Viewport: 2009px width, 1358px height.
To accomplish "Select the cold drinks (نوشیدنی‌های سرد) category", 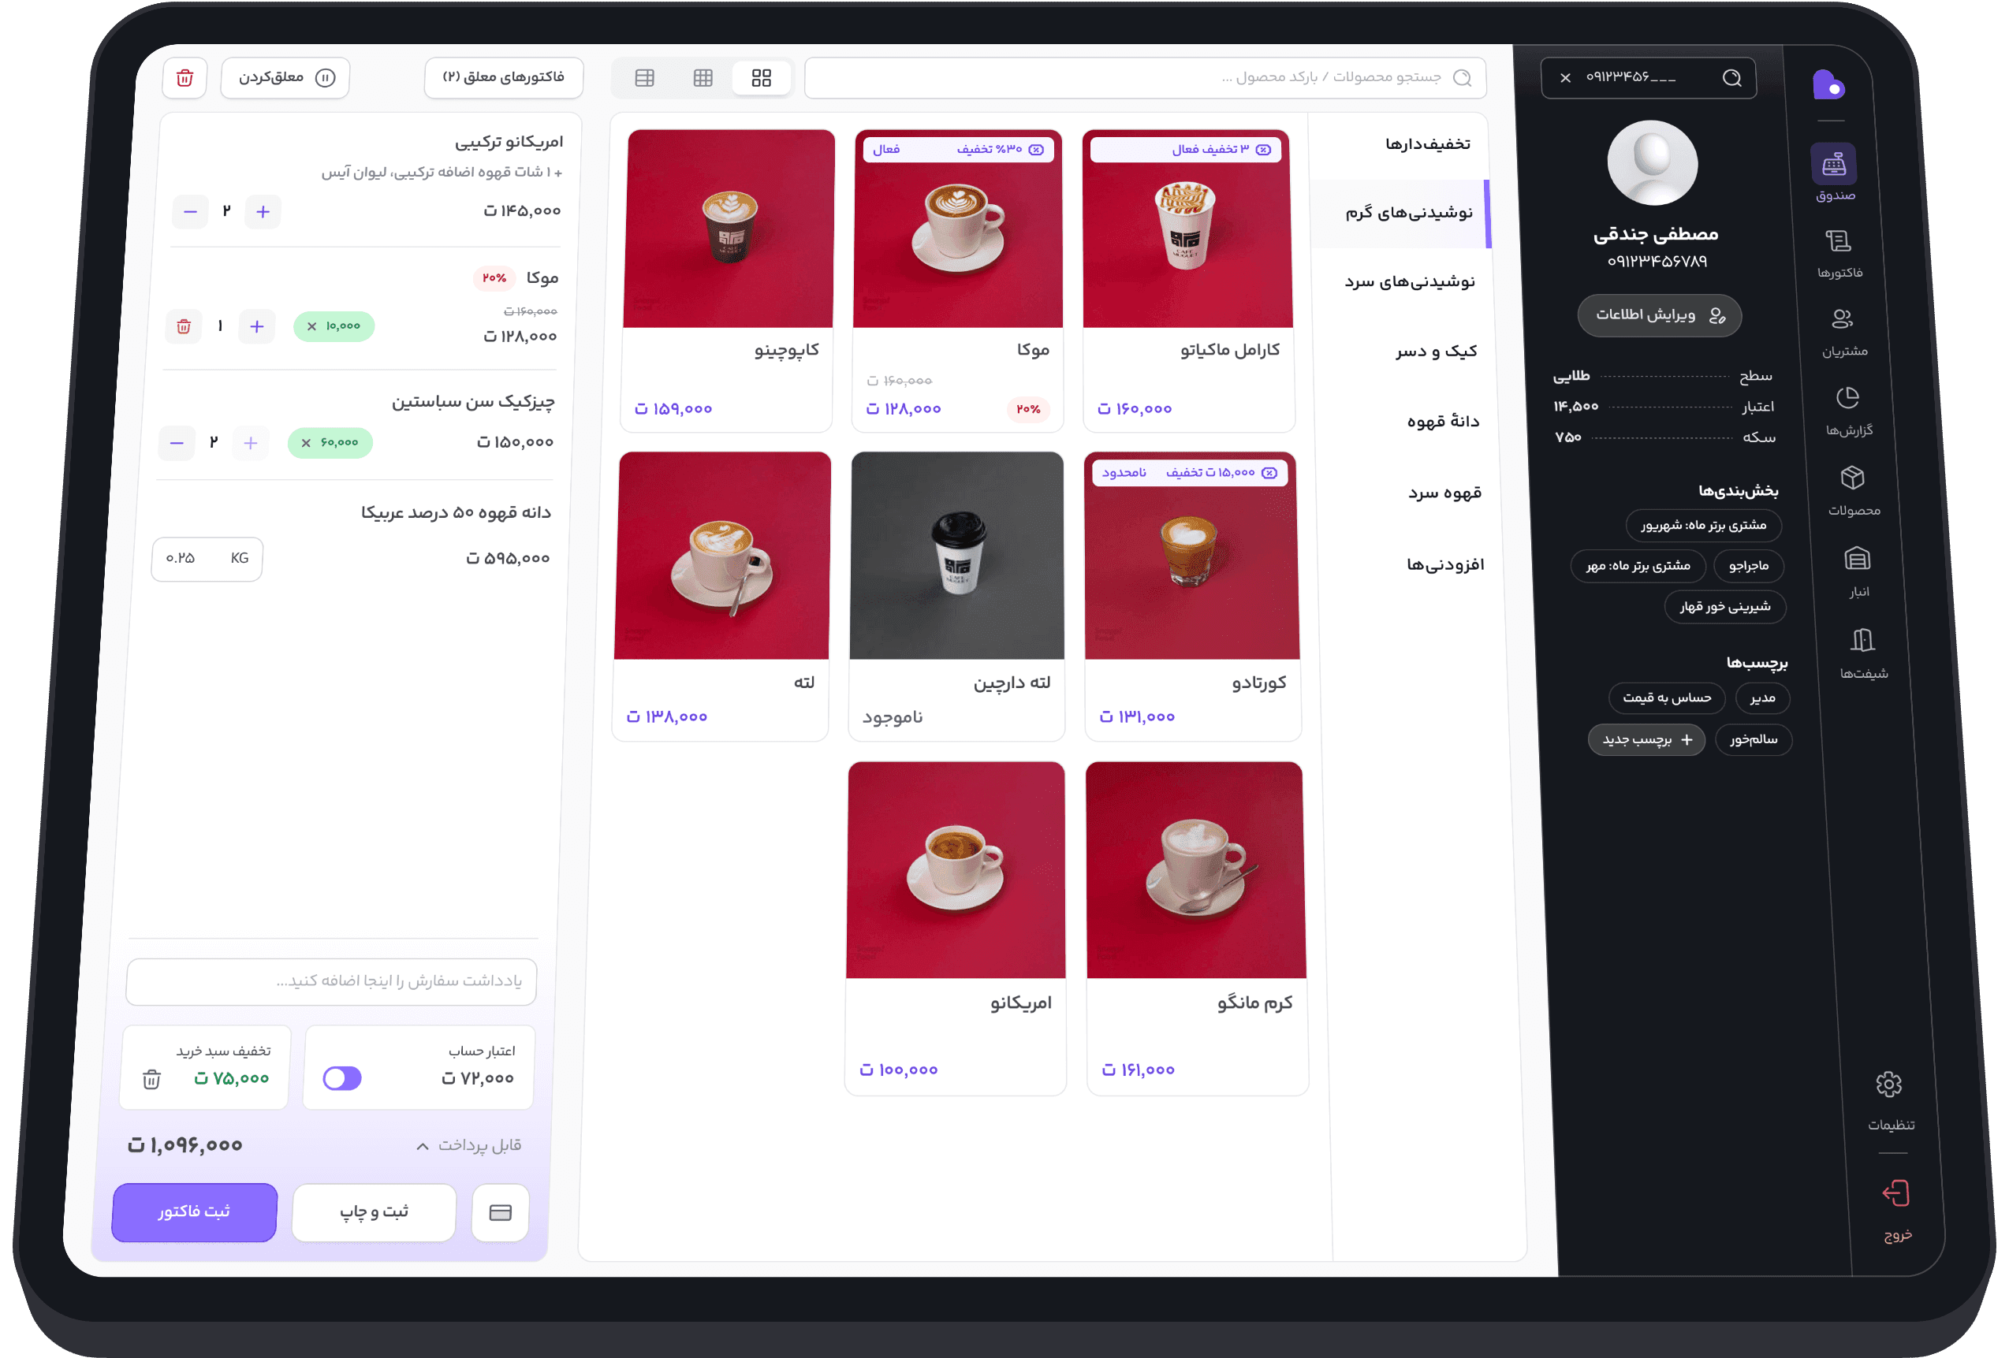I will 1409,282.
